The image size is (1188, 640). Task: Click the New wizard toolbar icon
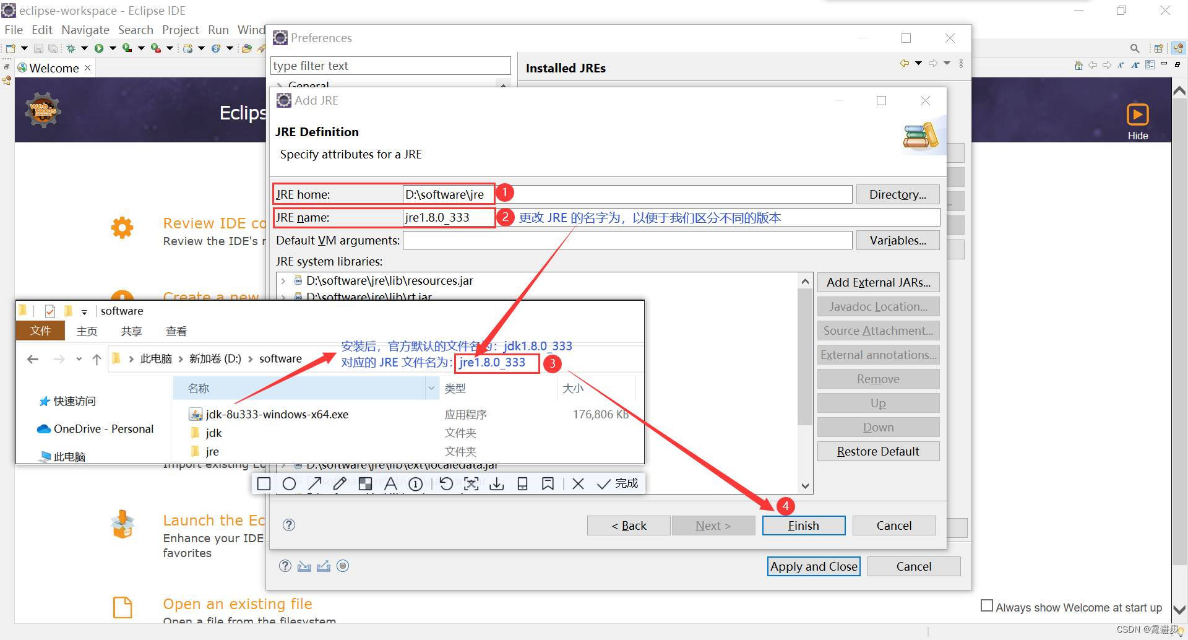tap(11, 48)
